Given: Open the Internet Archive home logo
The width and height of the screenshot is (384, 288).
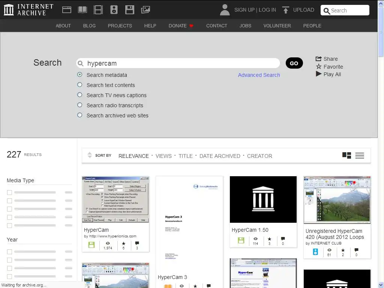Looking at the screenshot, I should pos(28,10).
